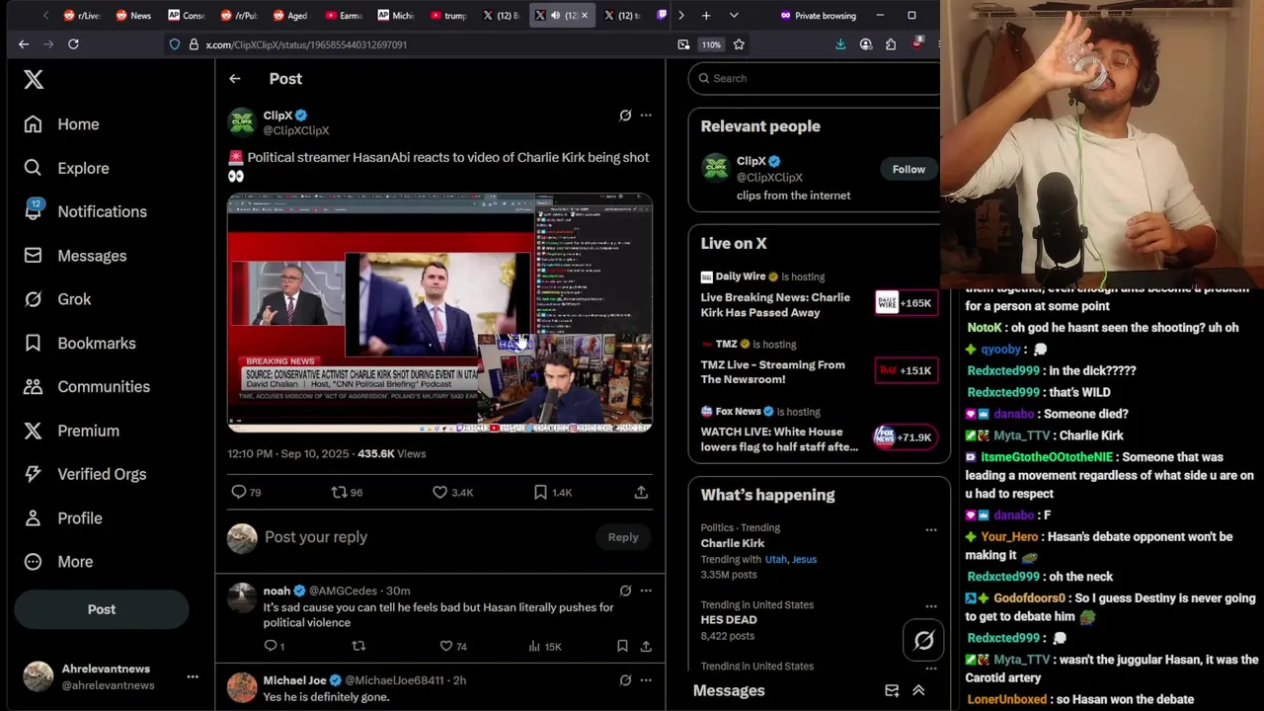This screenshot has width=1264, height=711.
Task: Click the X Search box
Action: (816, 78)
